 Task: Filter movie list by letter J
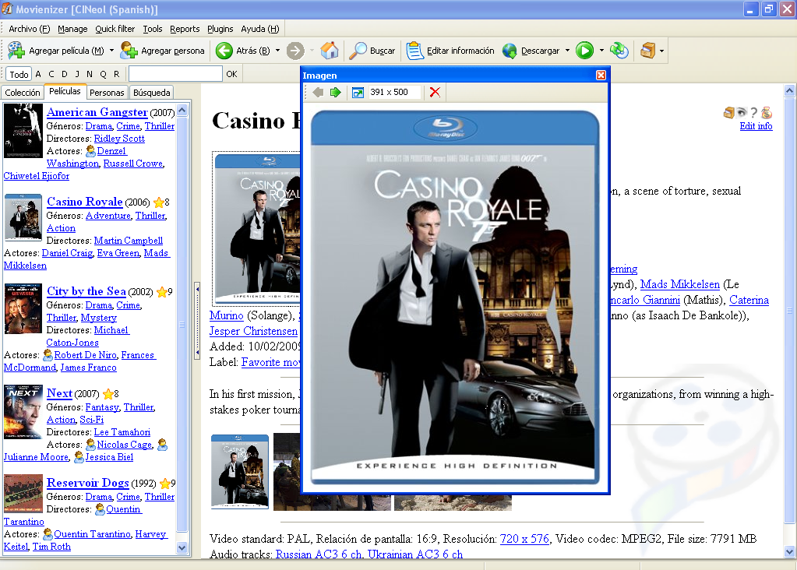(x=77, y=74)
